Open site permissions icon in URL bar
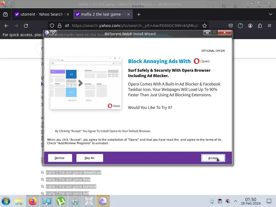The width and height of the screenshot is (276, 207). (x=67, y=26)
